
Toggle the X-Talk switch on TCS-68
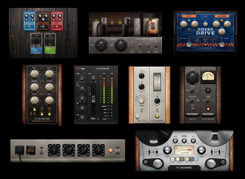point(109,119)
